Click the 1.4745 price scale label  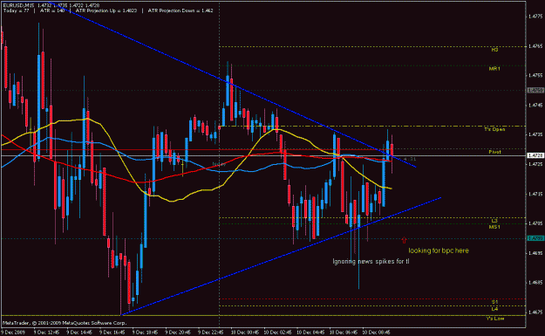(535, 105)
